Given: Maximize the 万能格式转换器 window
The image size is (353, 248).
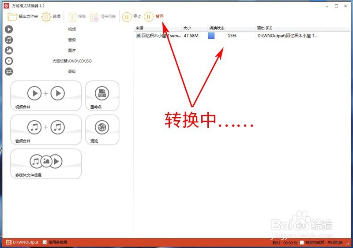Looking at the screenshot, I should (336, 6).
